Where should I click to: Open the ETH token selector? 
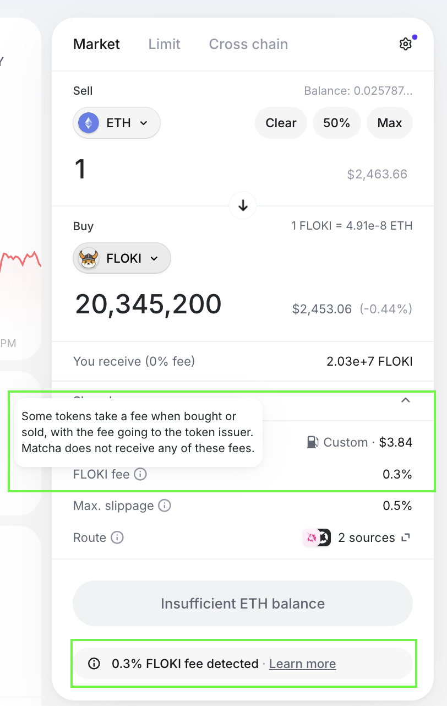116,123
